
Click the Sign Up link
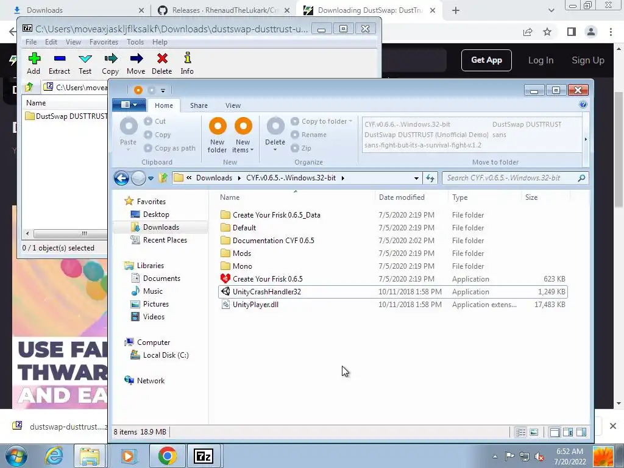coord(588,60)
